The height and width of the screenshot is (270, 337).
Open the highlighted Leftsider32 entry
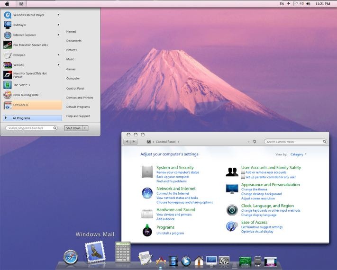[x=32, y=105]
